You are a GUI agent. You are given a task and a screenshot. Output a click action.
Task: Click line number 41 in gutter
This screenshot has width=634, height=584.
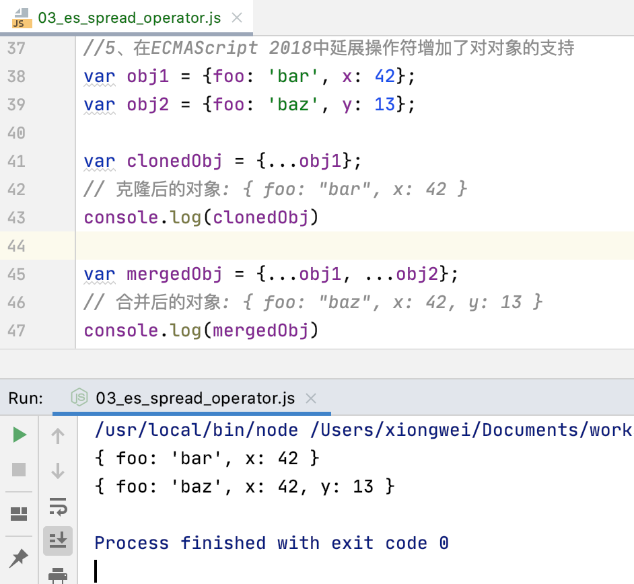[17, 161]
